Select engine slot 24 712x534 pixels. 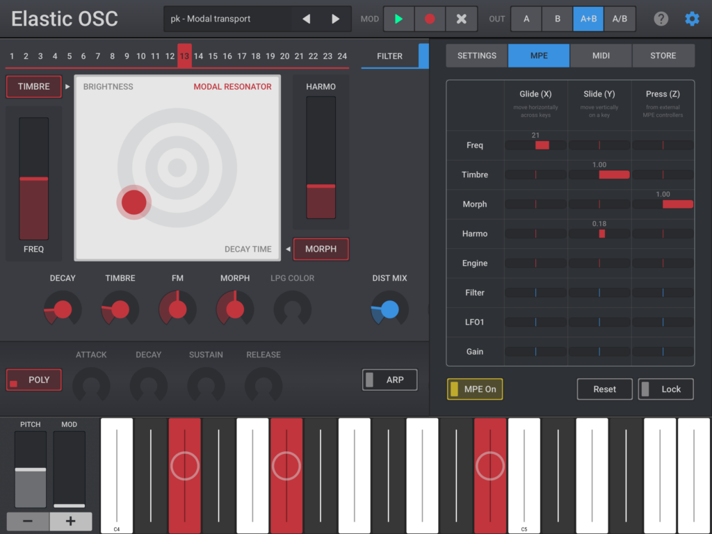click(x=342, y=56)
